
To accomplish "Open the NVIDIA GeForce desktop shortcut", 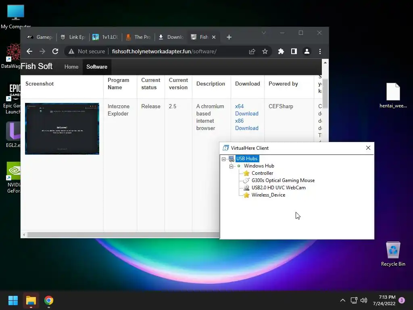I will 13,177.
